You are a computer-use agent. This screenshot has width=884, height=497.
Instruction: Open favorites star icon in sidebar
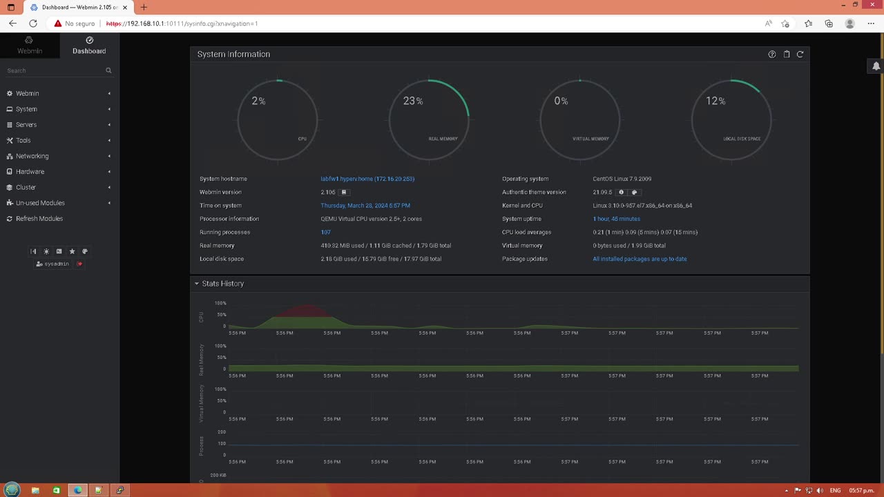(x=72, y=251)
